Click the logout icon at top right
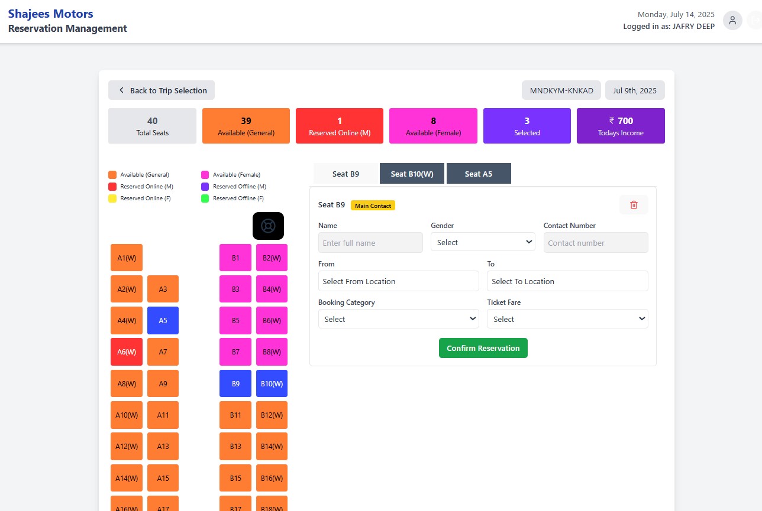This screenshot has width=762, height=511. [755, 21]
